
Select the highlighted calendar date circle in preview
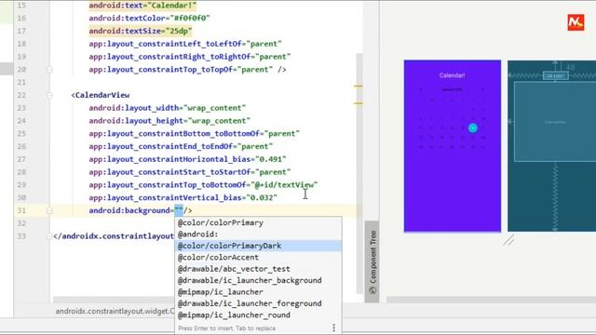coord(473,128)
